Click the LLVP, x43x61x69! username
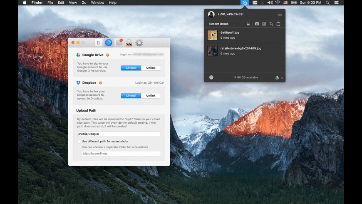This screenshot has height=204, width=362. (x=231, y=14)
